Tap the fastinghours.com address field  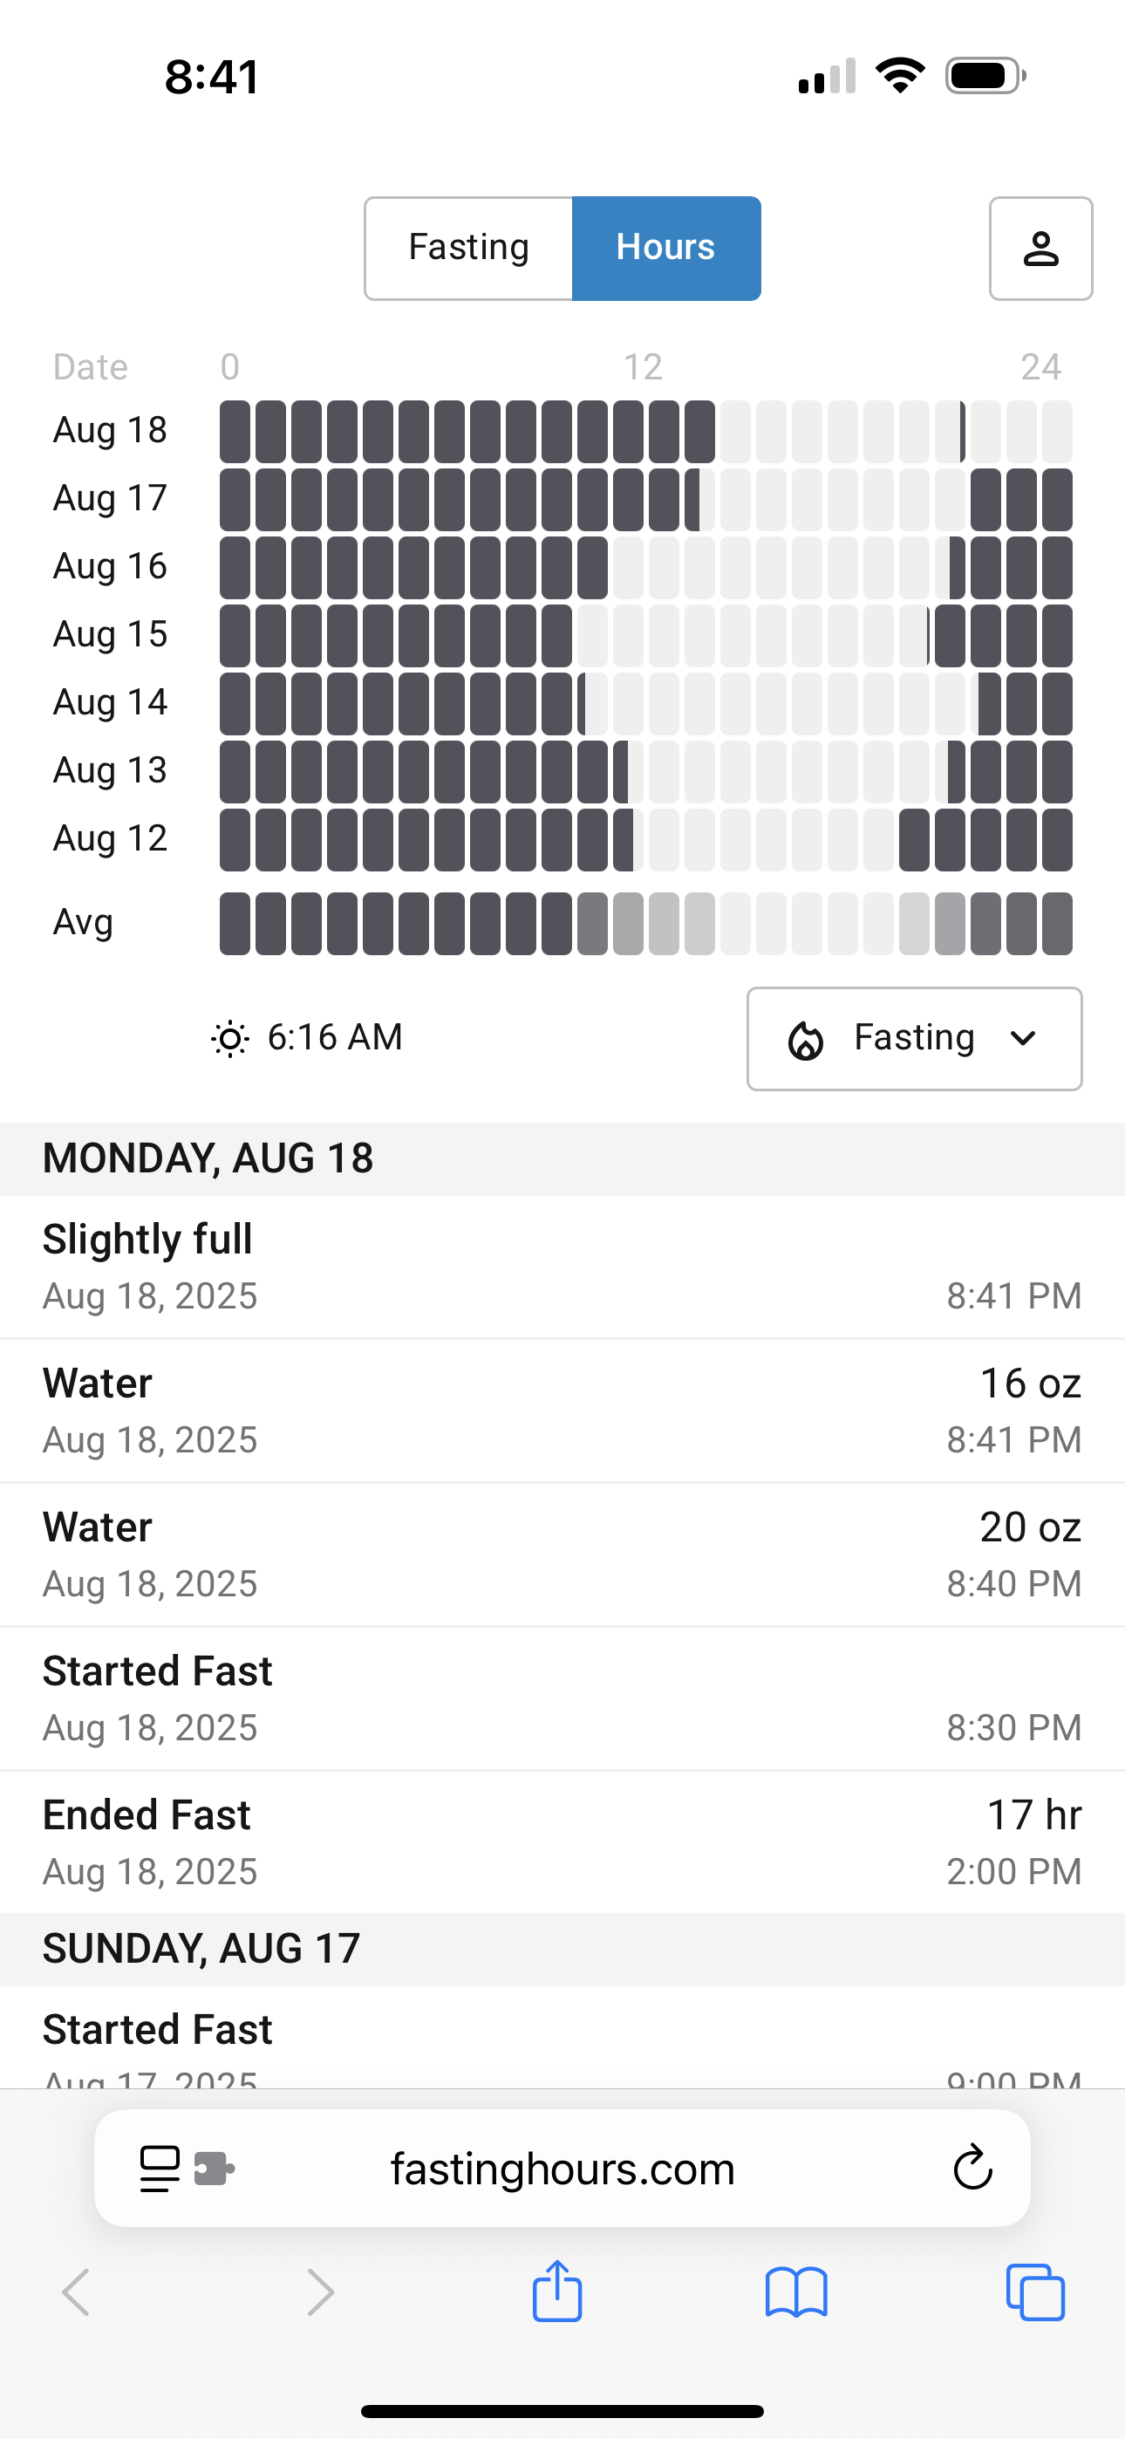coord(562,2167)
